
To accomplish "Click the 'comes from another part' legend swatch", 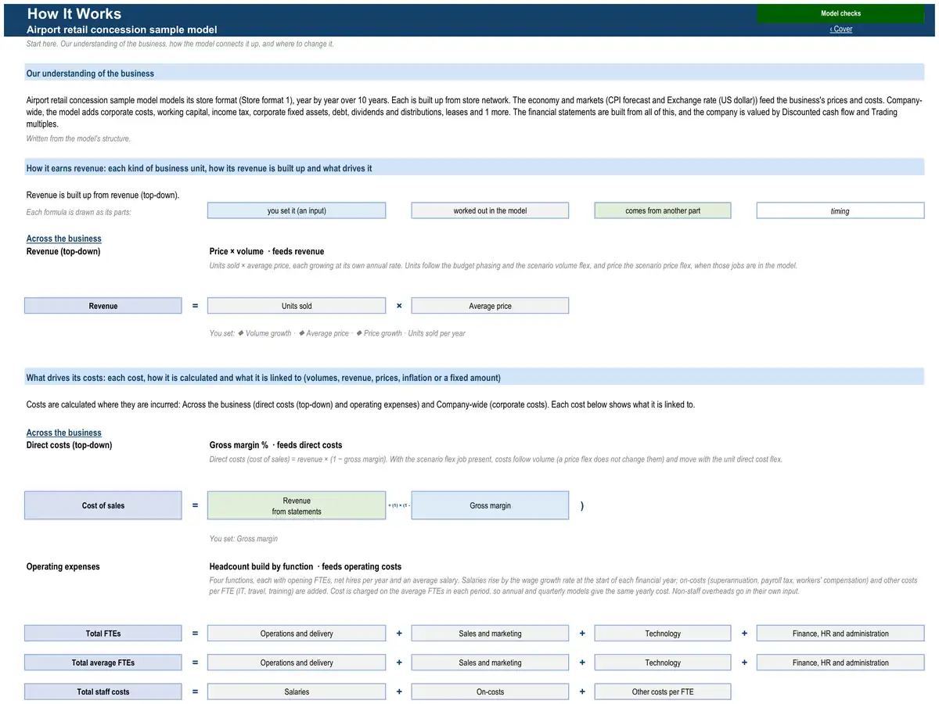I will [663, 210].
